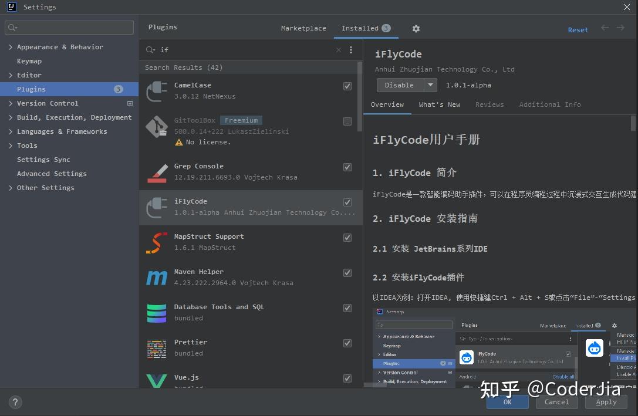Open the Disable button dropdown arrow
Viewport: 638px width, 416px height.
(430, 84)
